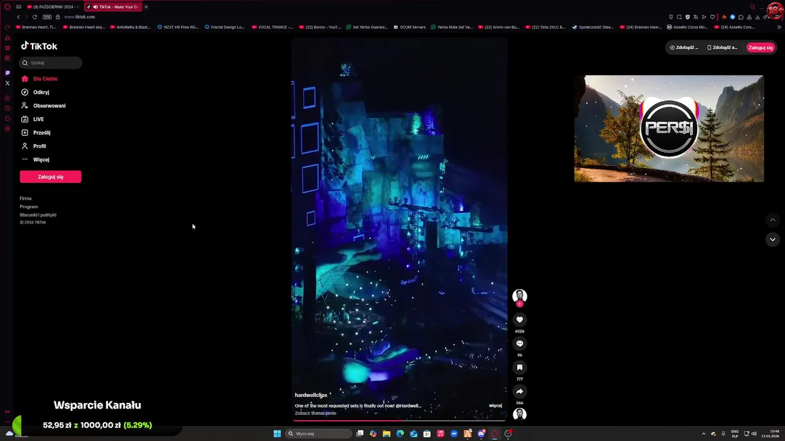Click the Wyszukaj taskbar search box
The image size is (785, 441).
319,434
